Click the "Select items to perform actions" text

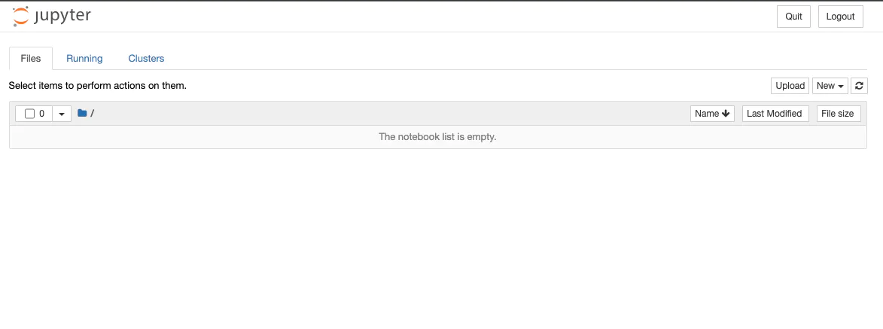click(x=97, y=86)
